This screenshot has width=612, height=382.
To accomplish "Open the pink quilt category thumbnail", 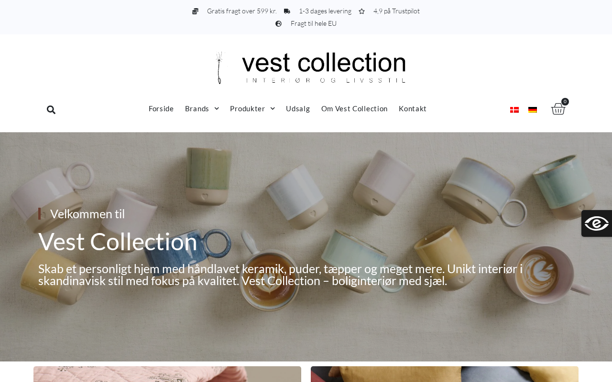I will point(167,374).
